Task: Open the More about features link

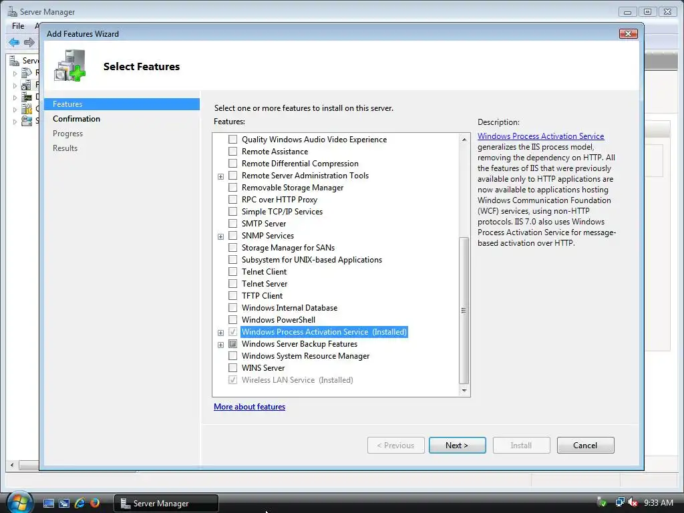Action: point(250,407)
